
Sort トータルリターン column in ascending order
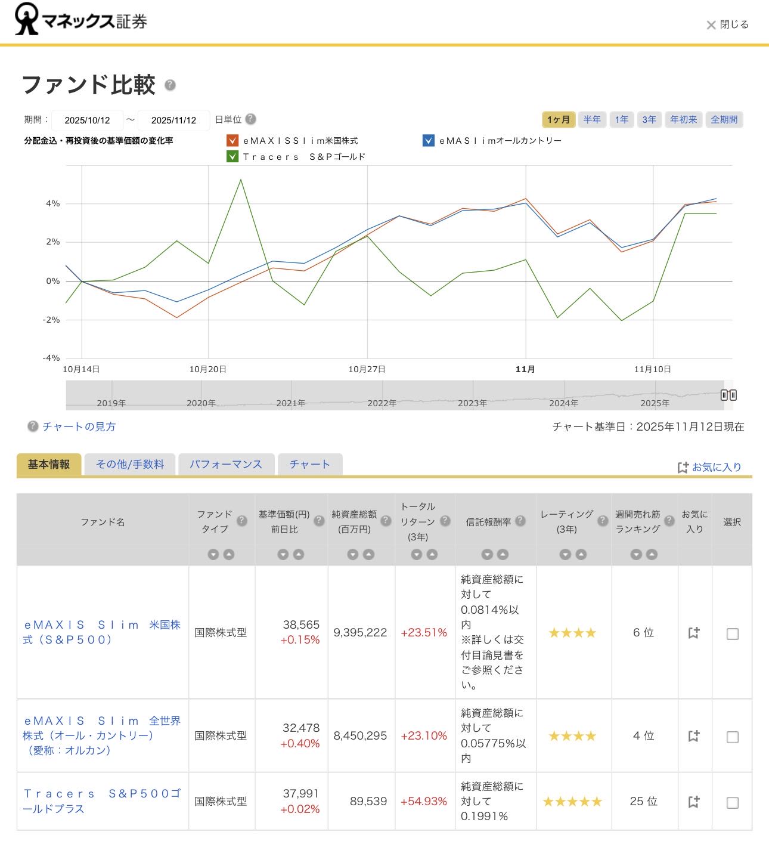point(432,555)
